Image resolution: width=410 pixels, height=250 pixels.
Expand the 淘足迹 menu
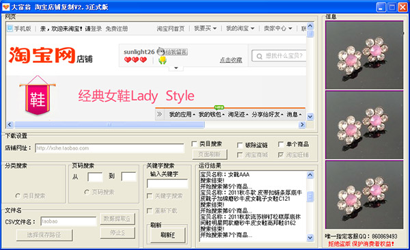point(238,115)
